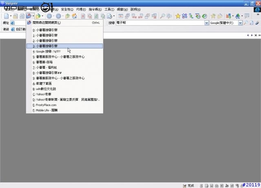Open the Back history dropdown arrow

click(x=53, y=16)
